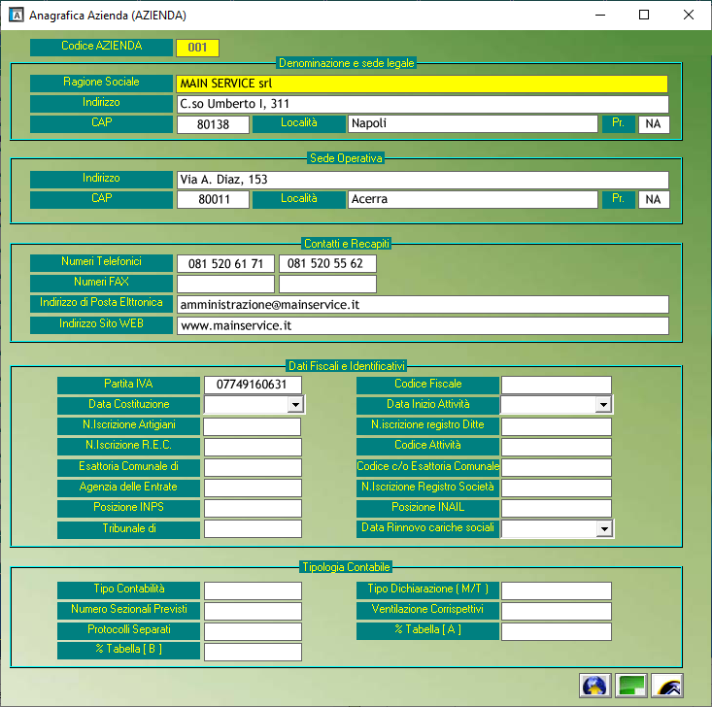Image resolution: width=712 pixels, height=707 pixels.
Task: Click the second Numeri FAX field
Action: click(x=327, y=284)
